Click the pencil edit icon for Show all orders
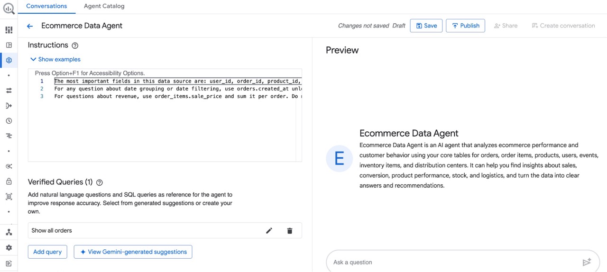607x272 pixels. (269, 231)
